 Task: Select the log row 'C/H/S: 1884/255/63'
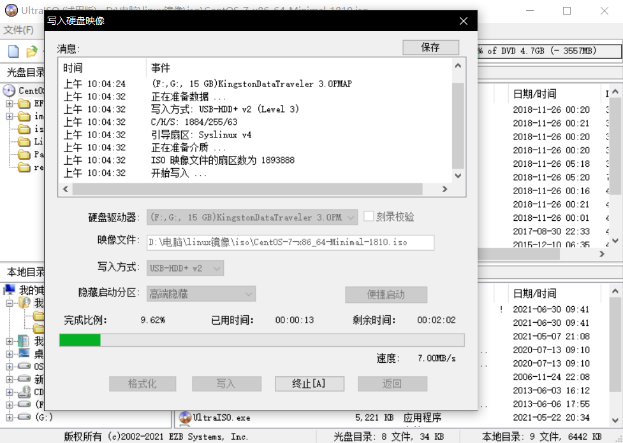pos(256,122)
